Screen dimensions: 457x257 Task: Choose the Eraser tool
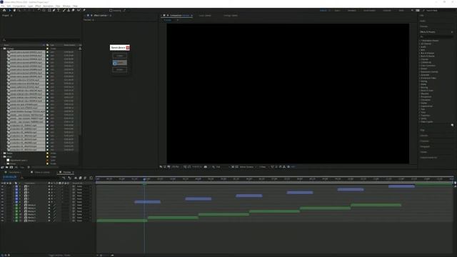[73, 10]
